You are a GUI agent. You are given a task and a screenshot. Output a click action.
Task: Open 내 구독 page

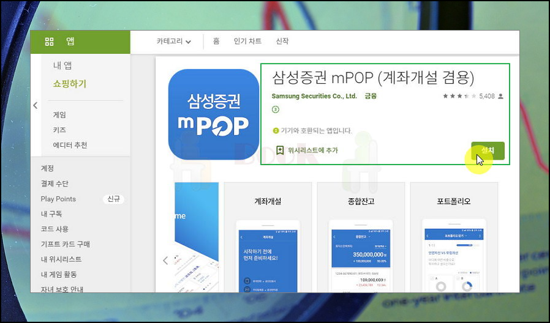coord(51,213)
